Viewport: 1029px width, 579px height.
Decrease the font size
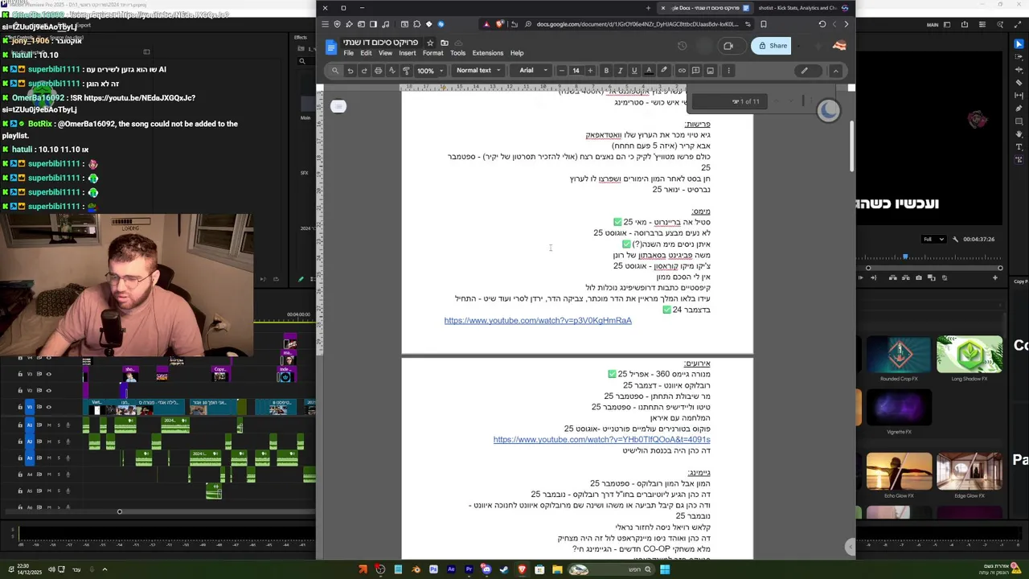click(x=561, y=71)
